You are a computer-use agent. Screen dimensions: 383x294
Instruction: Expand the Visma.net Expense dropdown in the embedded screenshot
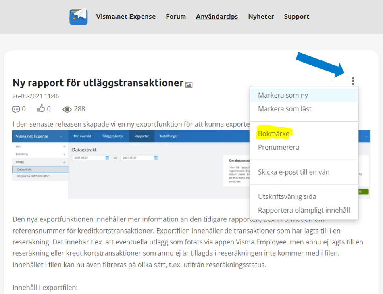point(61,136)
